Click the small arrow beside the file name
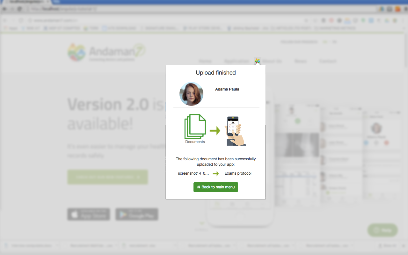This screenshot has height=255, width=408. (x=216, y=174)
